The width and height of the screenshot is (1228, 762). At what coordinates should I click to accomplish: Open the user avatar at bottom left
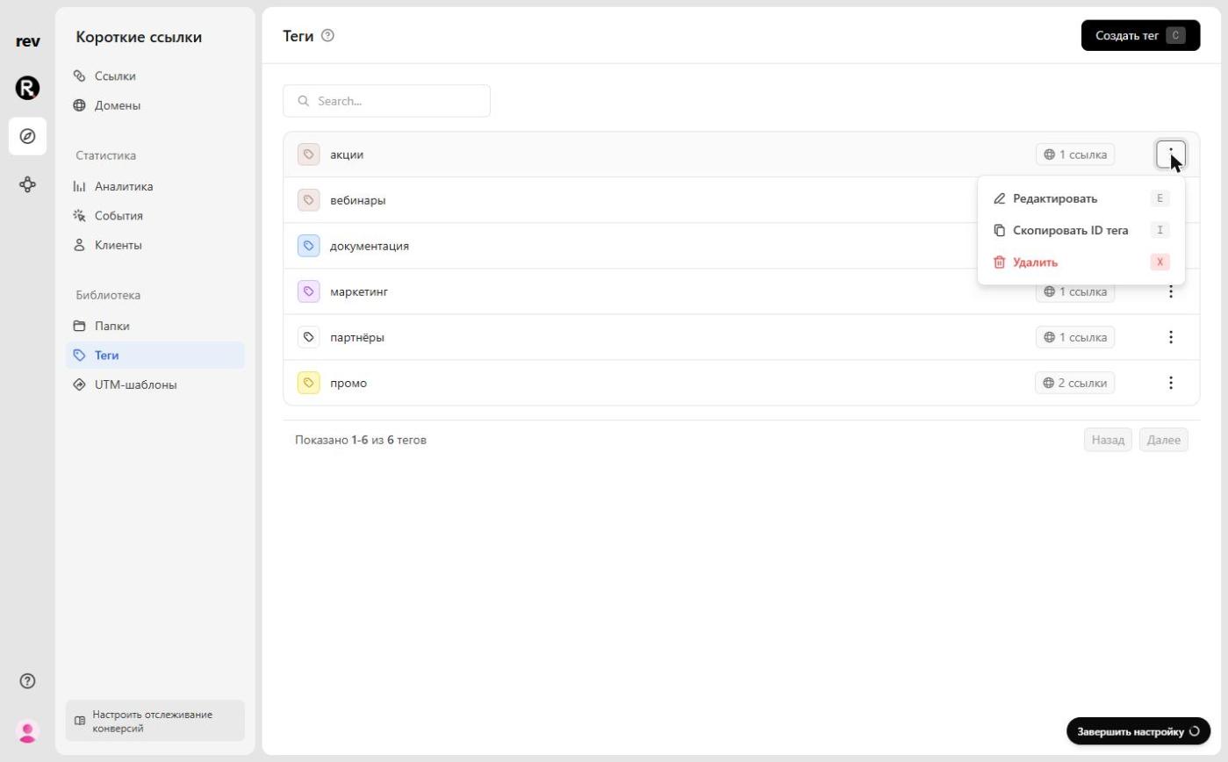coord(27,730)
